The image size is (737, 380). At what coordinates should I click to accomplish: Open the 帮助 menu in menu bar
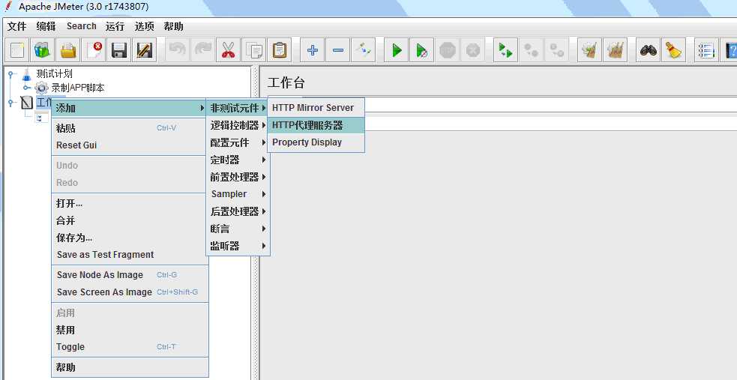[x=173, y=26]
